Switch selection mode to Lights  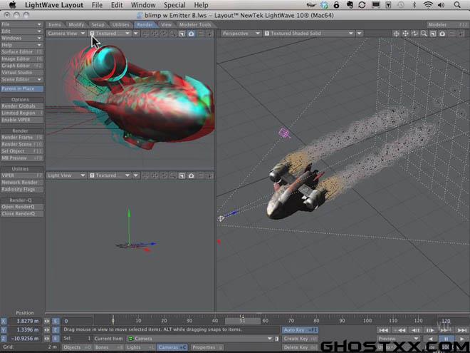click(x=140, y=347)
